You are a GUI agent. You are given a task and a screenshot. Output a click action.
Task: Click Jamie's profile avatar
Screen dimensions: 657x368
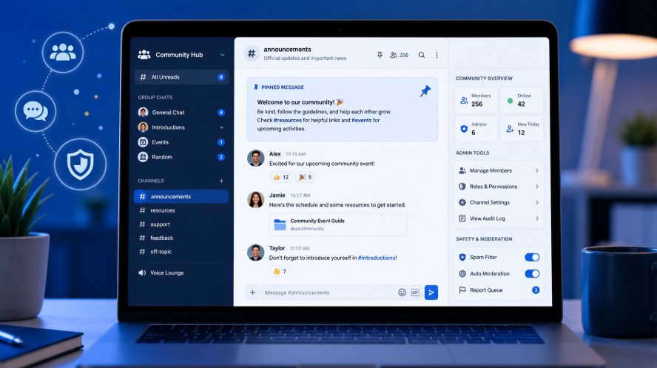tap(255, 199)
